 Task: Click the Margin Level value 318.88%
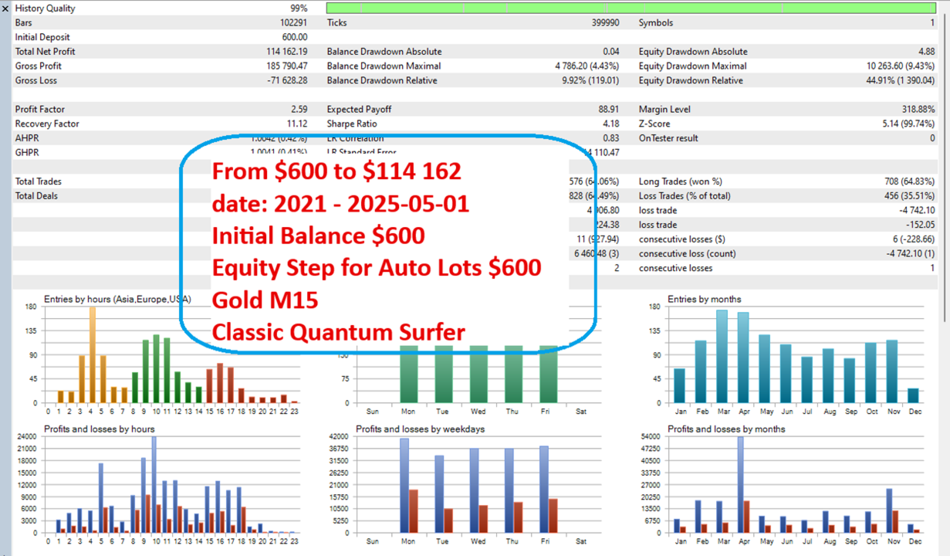pyautogui.click(x=918, y=110)
